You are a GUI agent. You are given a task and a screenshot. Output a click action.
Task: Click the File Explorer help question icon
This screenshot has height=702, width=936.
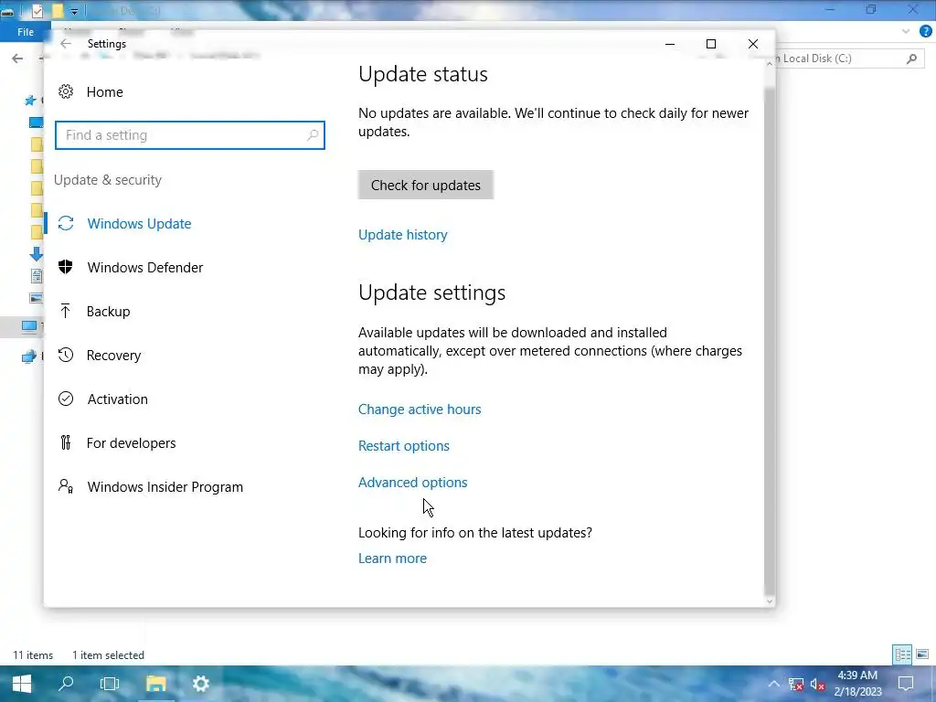click(926, 32)
